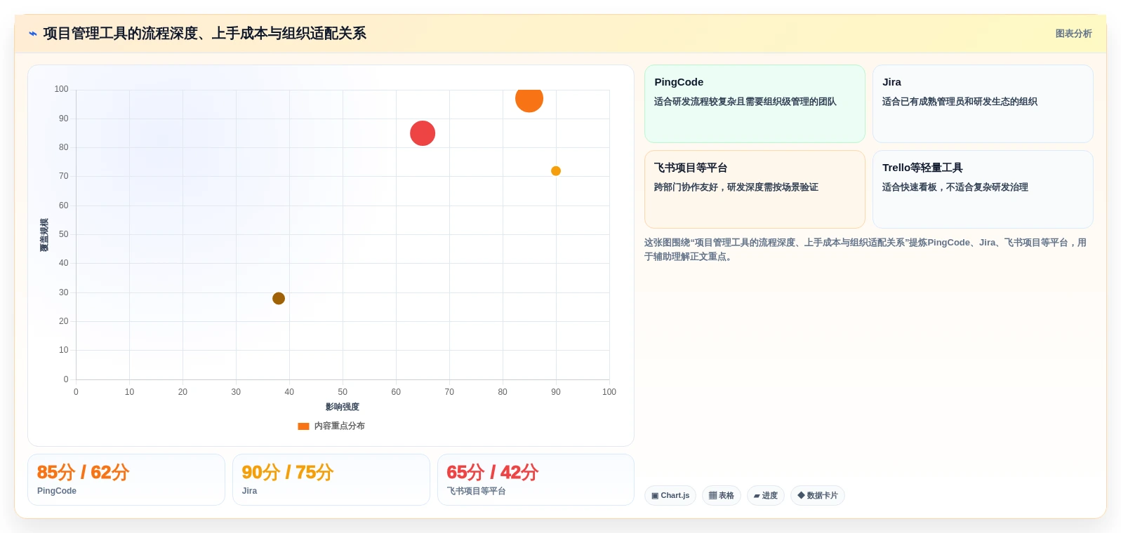Click the text 适合研发流程较复杂且需要组织级管理的团队
The height and width of the screenshot is (533, 1121).
coord(745,102)
